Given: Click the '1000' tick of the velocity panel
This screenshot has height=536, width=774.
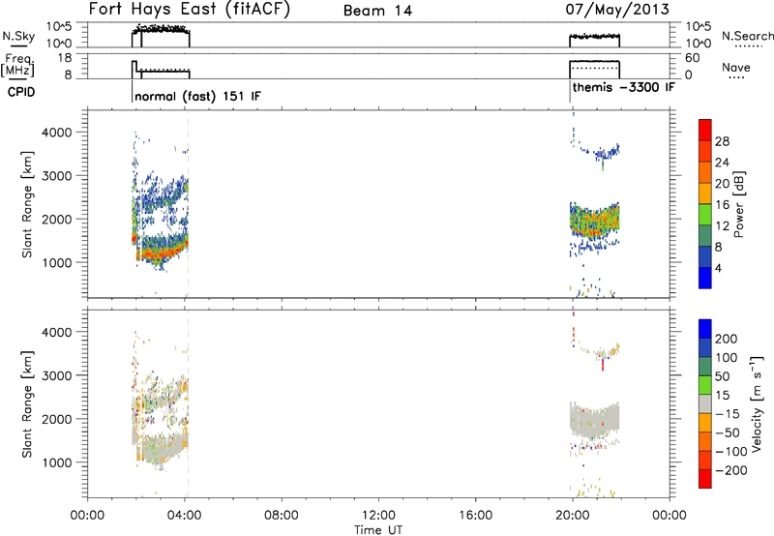Looking at the screenshot, I should coord(57,462).
